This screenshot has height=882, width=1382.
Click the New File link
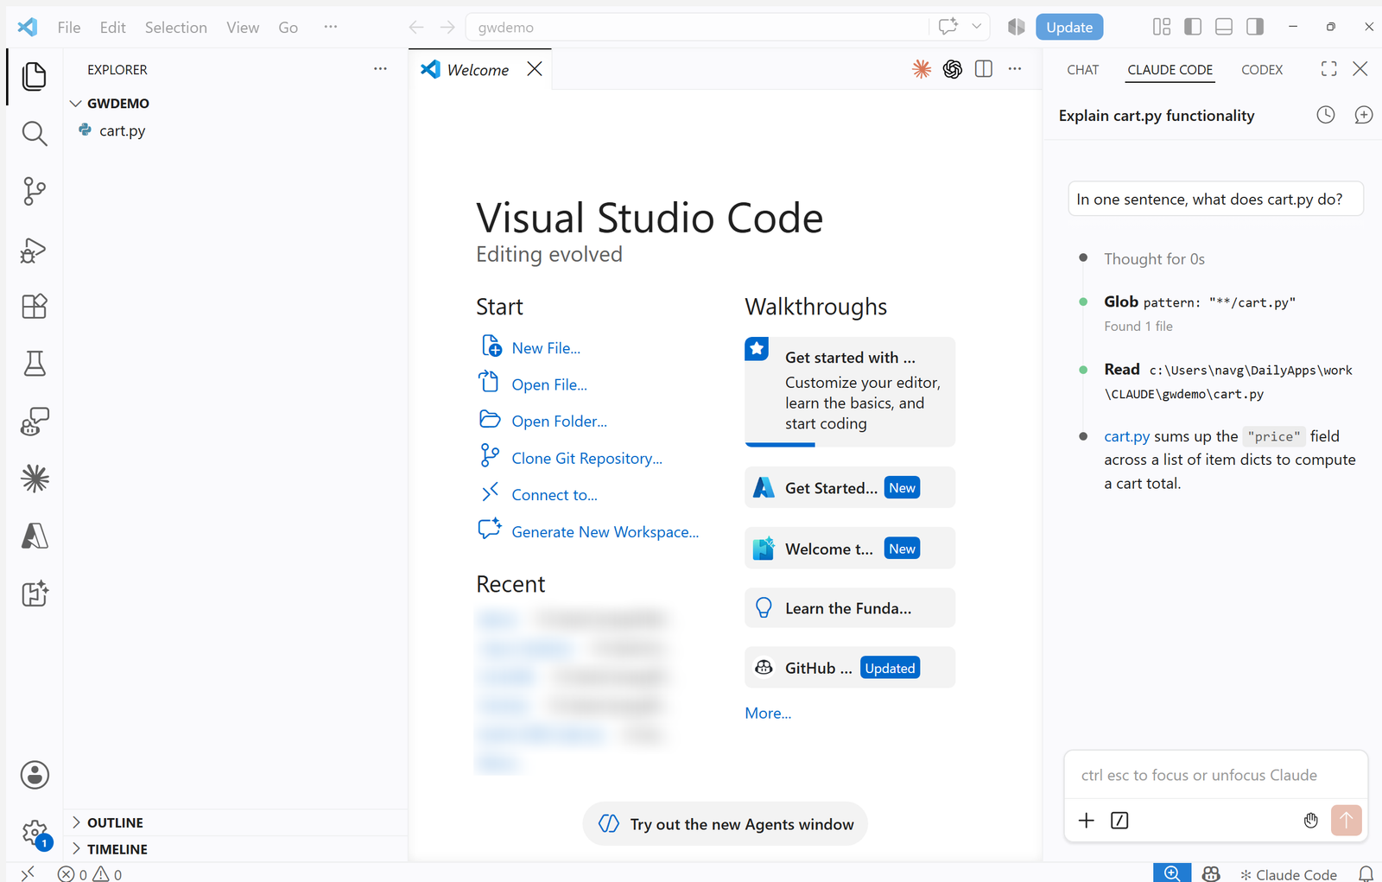(546, 347)
